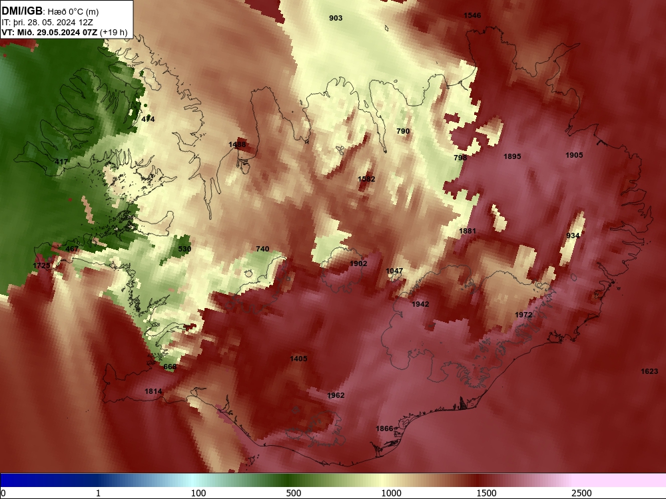Select the 668 height label
This screenshot has height=499, width=666.
(x=170, y=366)
